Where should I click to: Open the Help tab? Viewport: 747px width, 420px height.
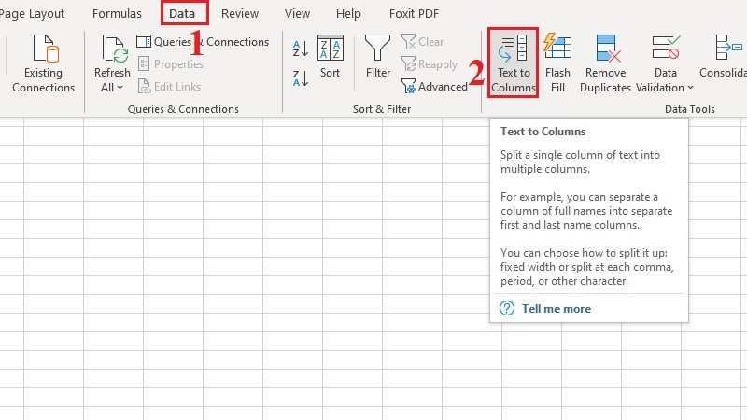(348, 13)
